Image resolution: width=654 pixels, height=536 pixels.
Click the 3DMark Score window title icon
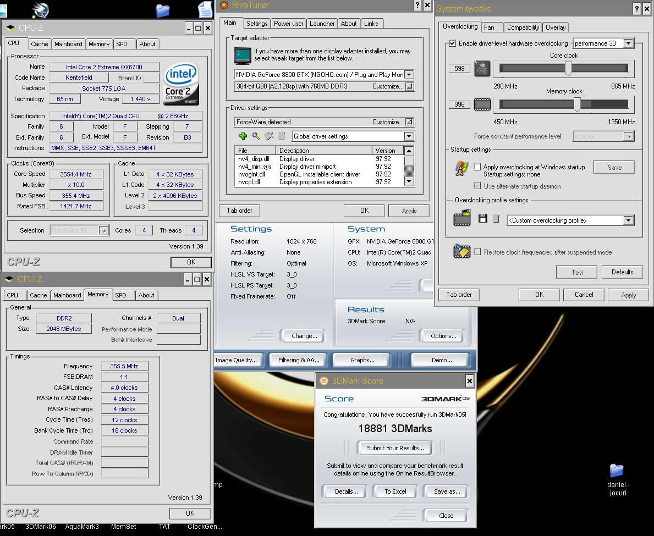323,381
